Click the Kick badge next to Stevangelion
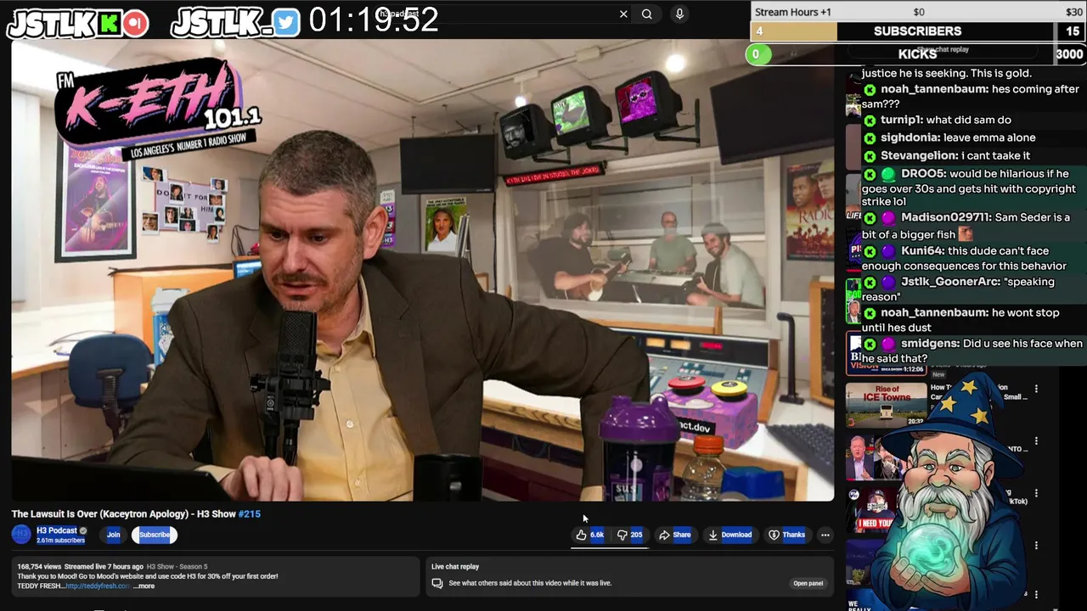Image resolution: width=1087 pixels, height=611 pixels. [870, 156]
